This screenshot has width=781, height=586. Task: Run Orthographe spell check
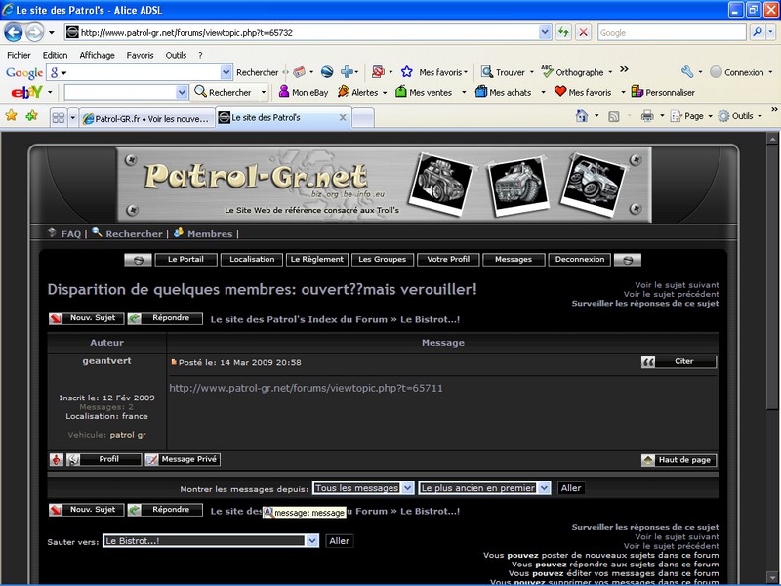tap(572, 72)
